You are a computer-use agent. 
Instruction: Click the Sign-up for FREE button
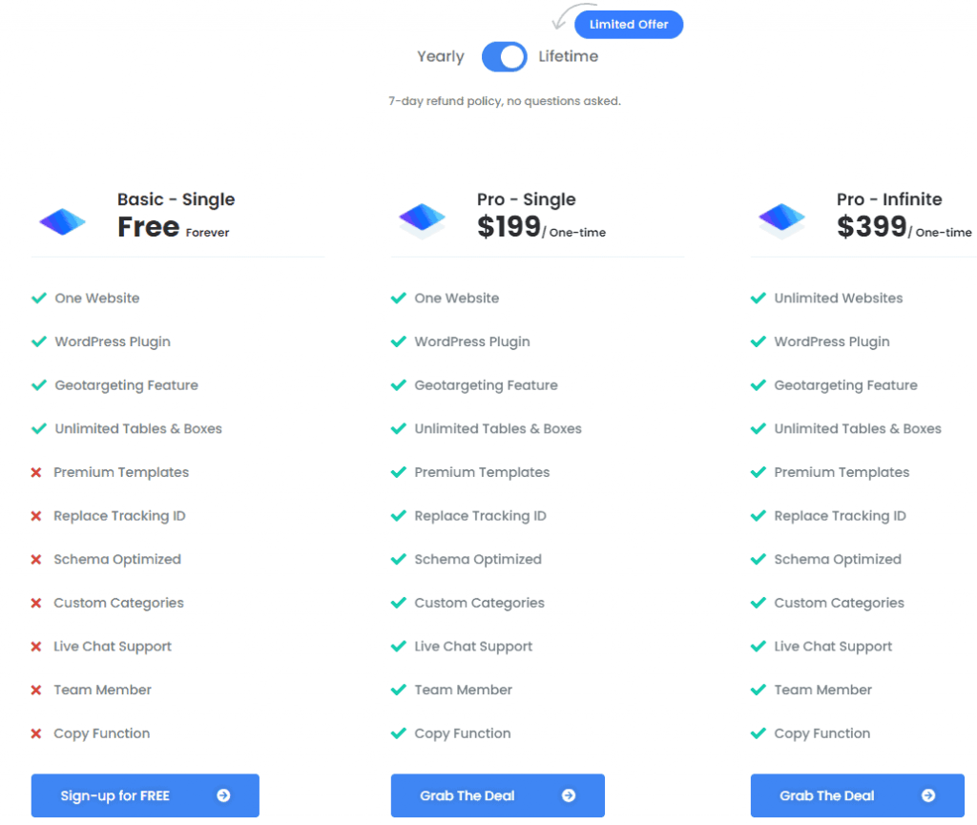point(145,795)
